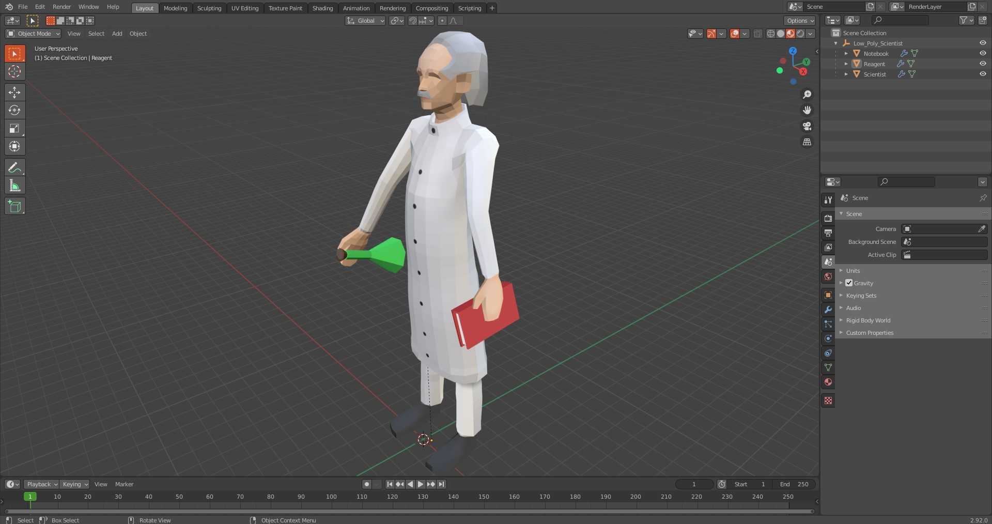The image size is (992, 524).
Task: Hide the Scientist object in outliner
Action: [983, 74]
